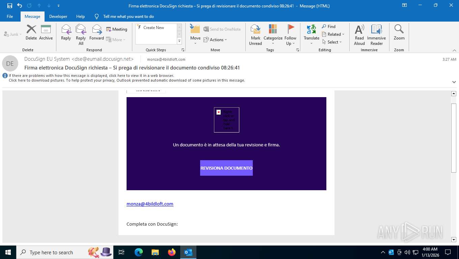The height and width of the screenshot is (259, 459).
Task: Open Immersive Reader
Action: pos(376,35)
